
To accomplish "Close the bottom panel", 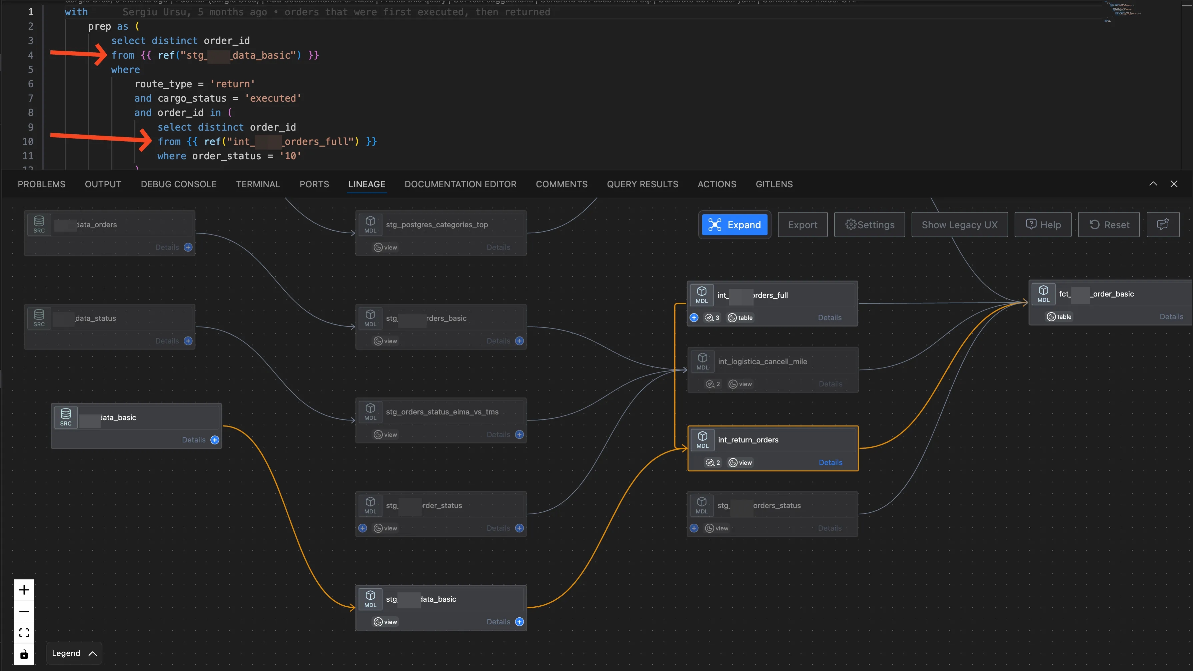I will coord(1174,184).
